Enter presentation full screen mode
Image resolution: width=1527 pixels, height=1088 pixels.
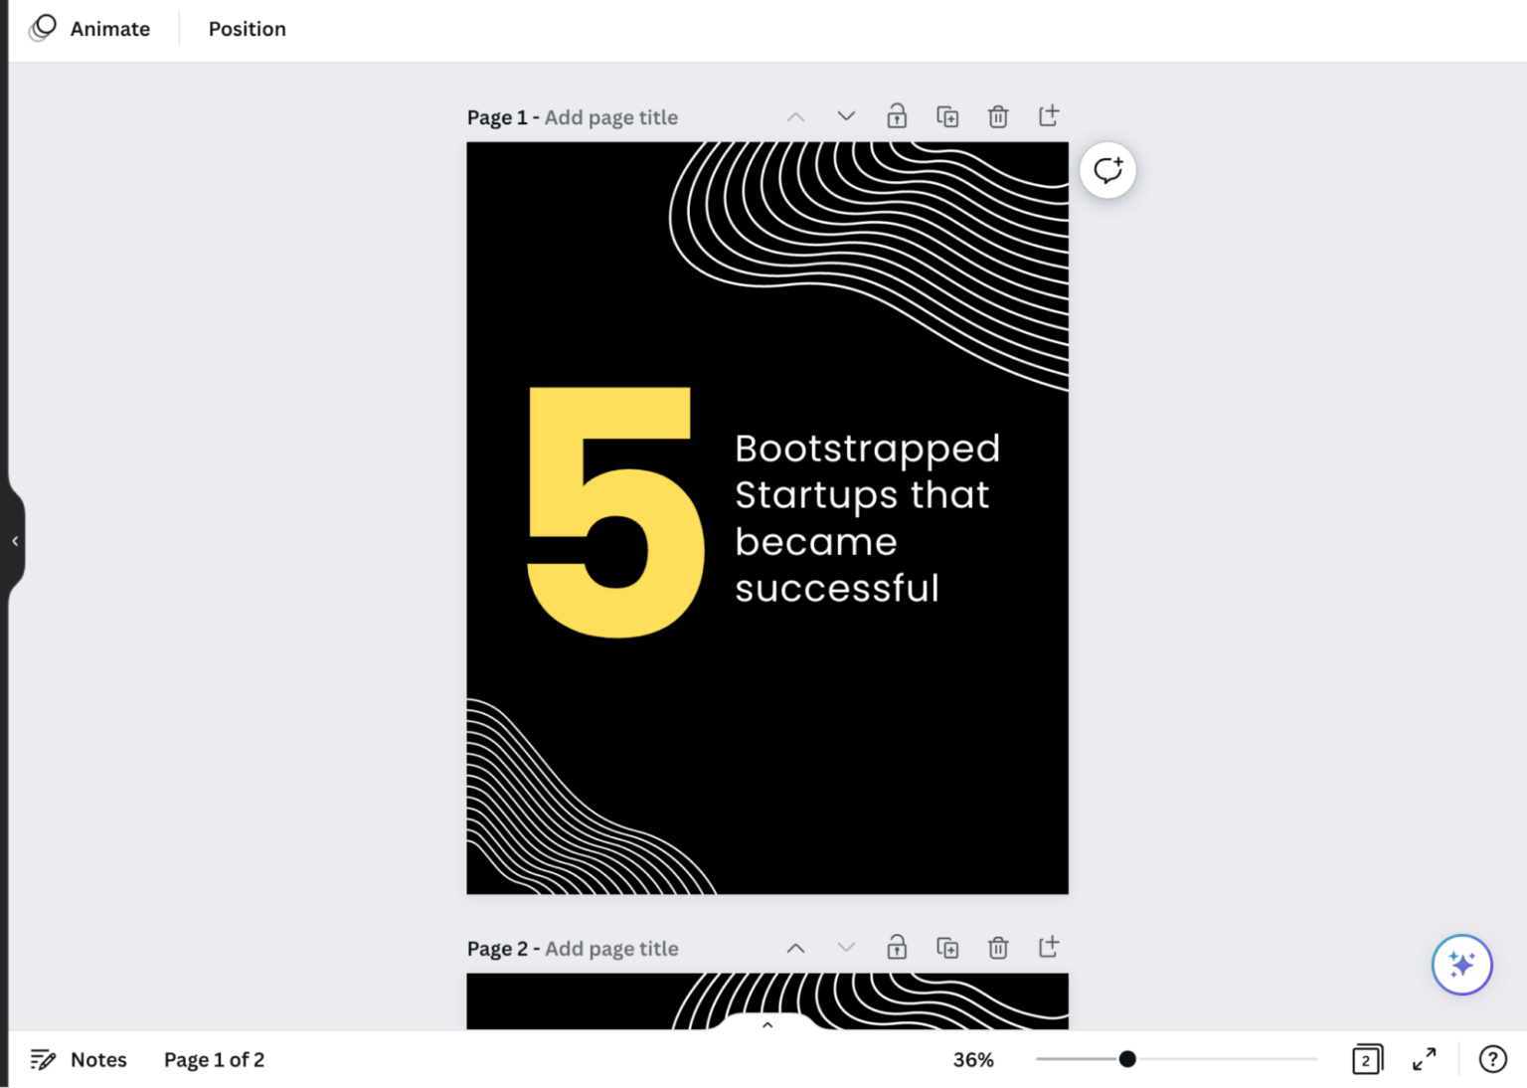coord(1425,1059)
